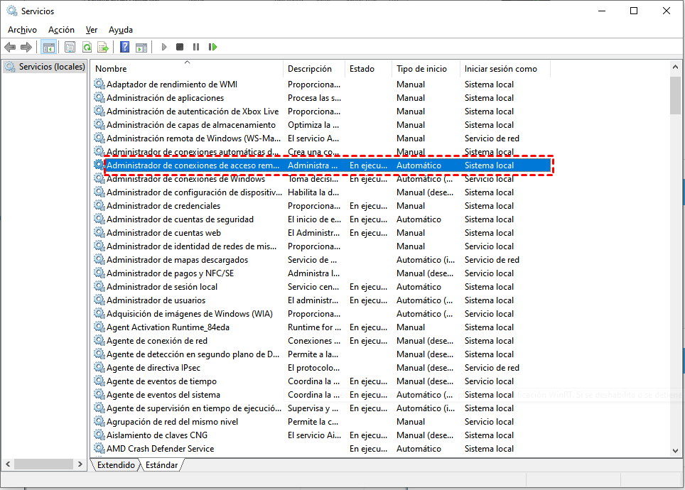Click the Forward arrow toolbar icon
685x490 pixels.
(26, 47)
